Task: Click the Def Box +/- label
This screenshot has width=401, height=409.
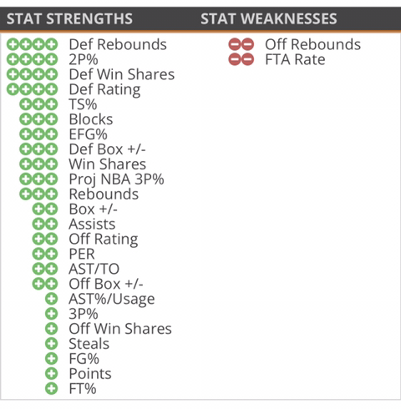Action: pos(107,149)
